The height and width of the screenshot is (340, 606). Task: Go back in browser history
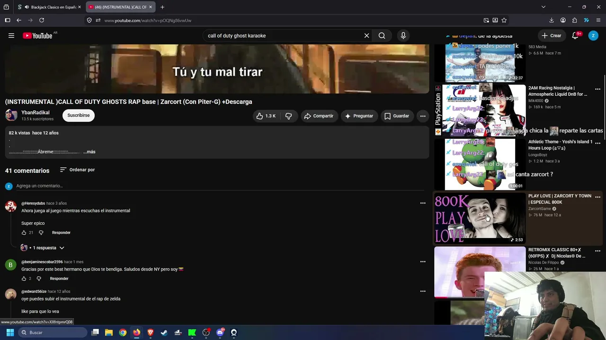(x=19, y=20)
